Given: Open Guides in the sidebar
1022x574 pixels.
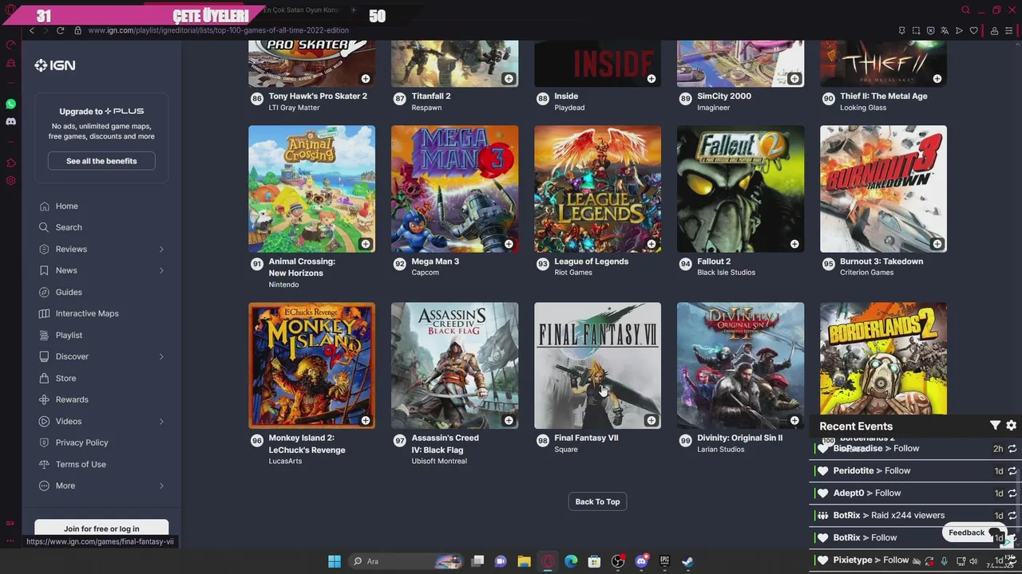Looking at the screenshot, I should click(x=69, y=292).
